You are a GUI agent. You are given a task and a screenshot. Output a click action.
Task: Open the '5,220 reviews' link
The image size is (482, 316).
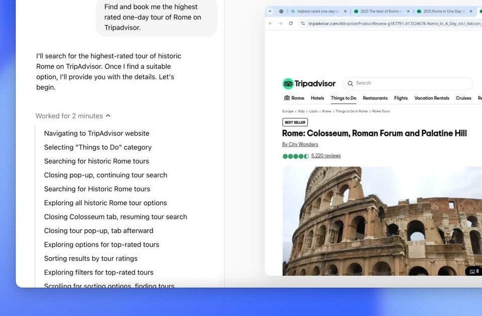(x=326, y=156)
